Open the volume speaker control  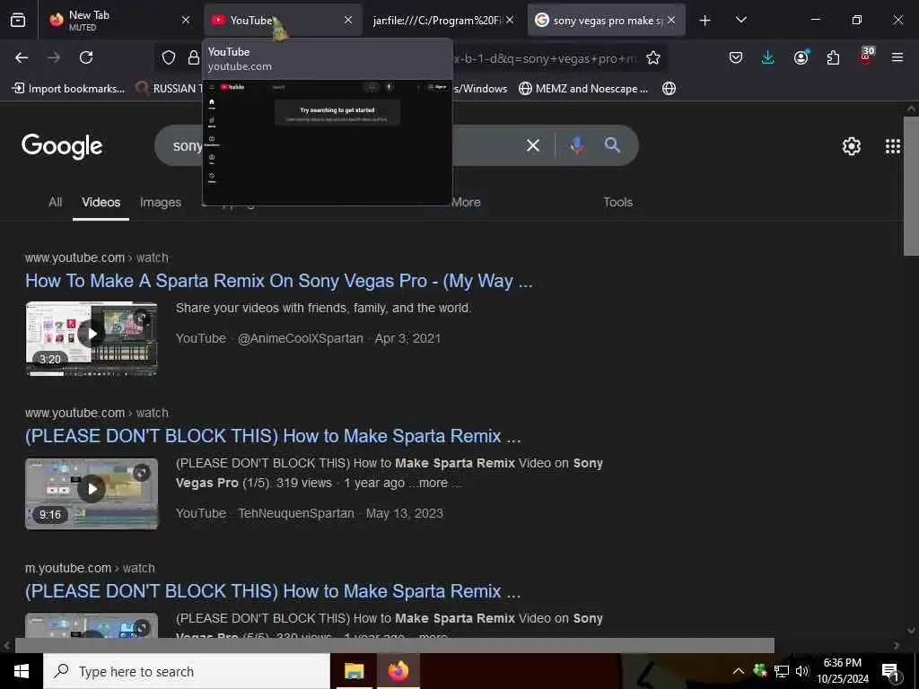(x=801, y=671)
